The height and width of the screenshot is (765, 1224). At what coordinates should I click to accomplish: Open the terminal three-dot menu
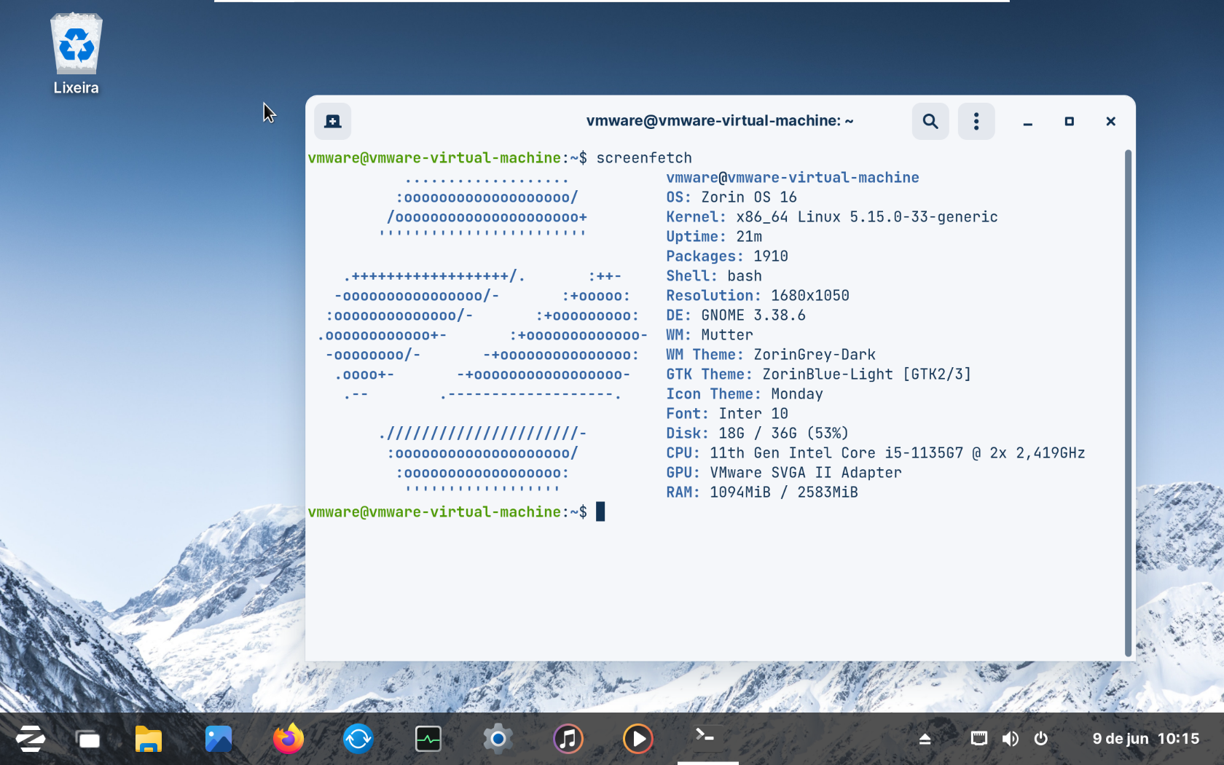click(976, 121)
